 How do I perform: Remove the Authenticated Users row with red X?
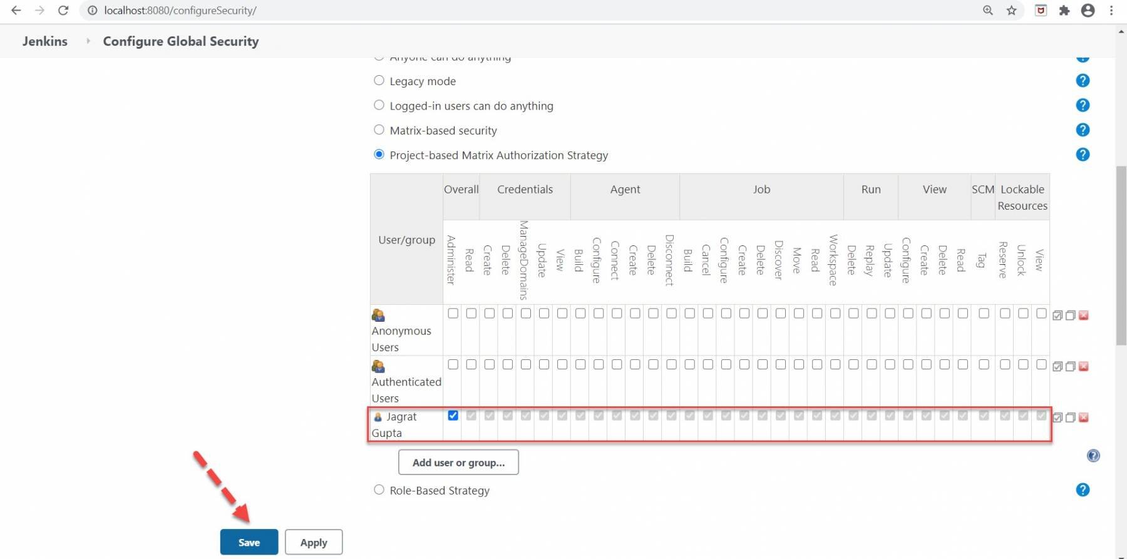click(x=1084, y=366)
